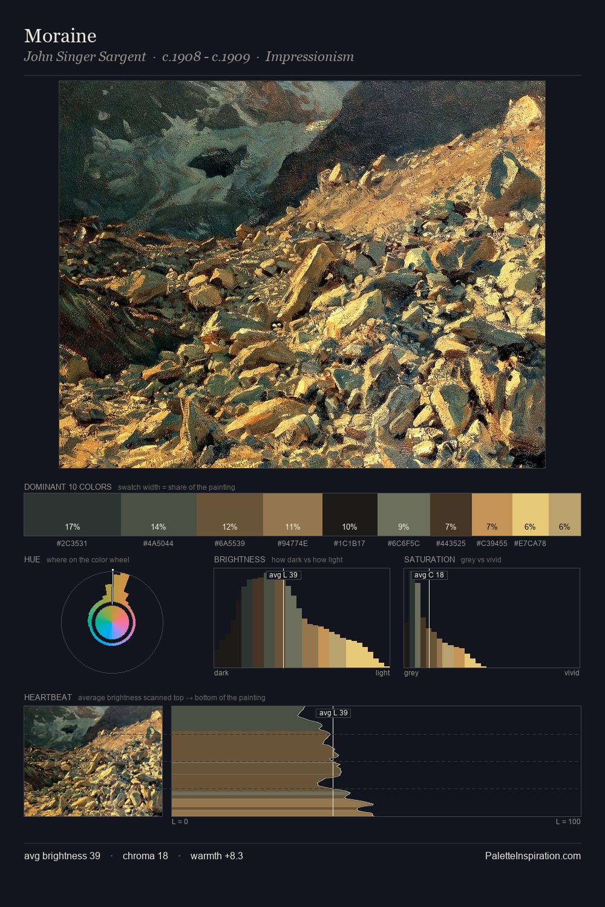The height and width of the screenshot is (907, 605).
Task: Pick the 12% brown color swatch
Action: [x=230, y=515]
